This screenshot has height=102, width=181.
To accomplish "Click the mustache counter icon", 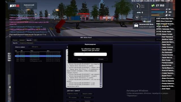I will (139, 12).
